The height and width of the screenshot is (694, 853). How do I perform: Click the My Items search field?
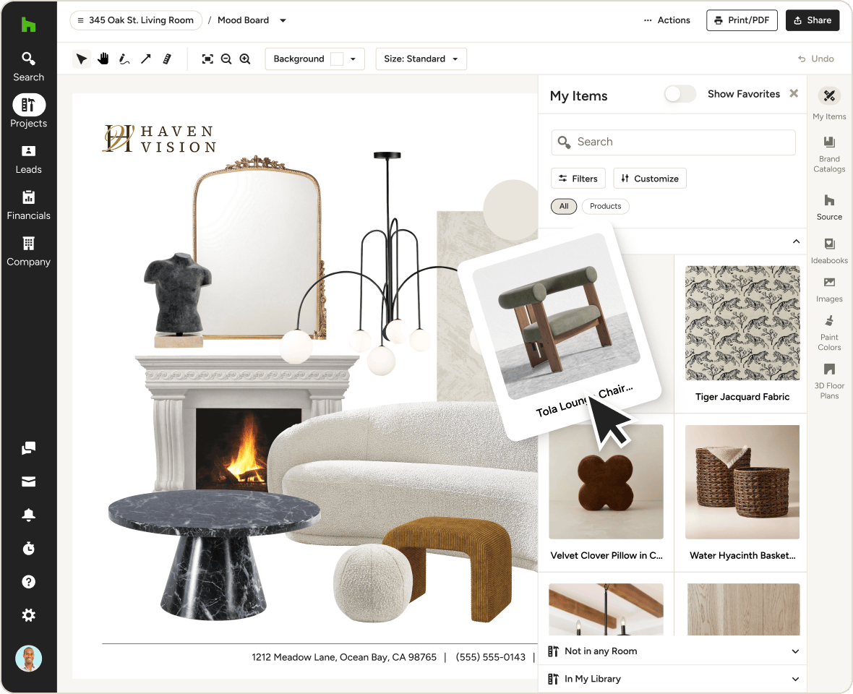pyautogui.click(x=673, y=142)
